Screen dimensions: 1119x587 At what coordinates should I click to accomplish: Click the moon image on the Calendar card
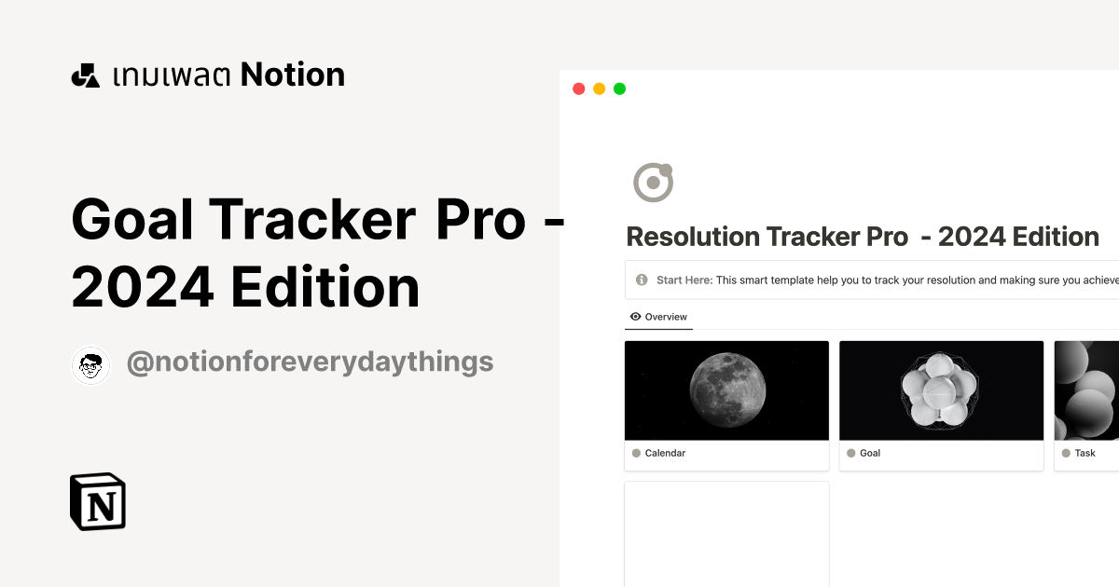pos(726,390)
